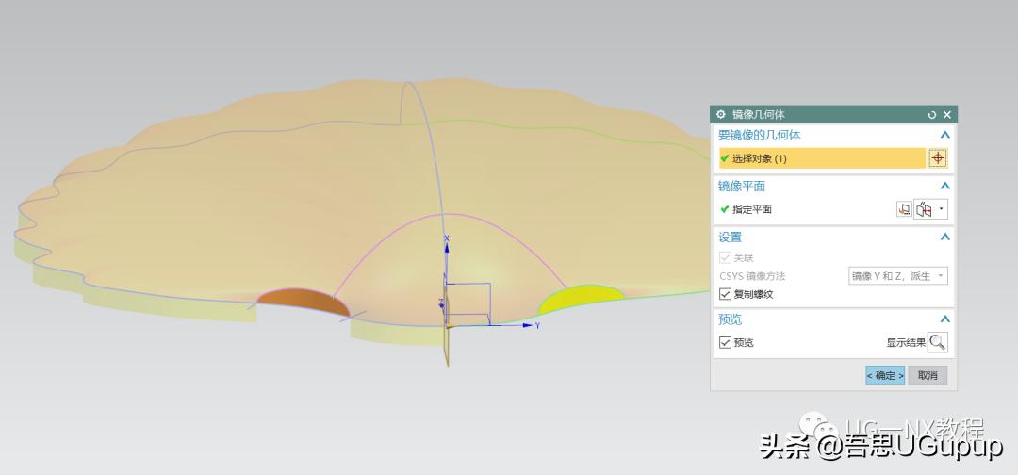Select the yellow mirrored preview face
Image resolution: width=1018 pixels, height=475 pixels.
point(581,298)
